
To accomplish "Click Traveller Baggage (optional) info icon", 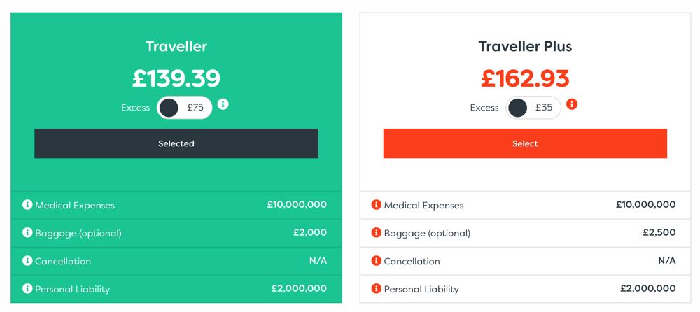I will [27, 232].
